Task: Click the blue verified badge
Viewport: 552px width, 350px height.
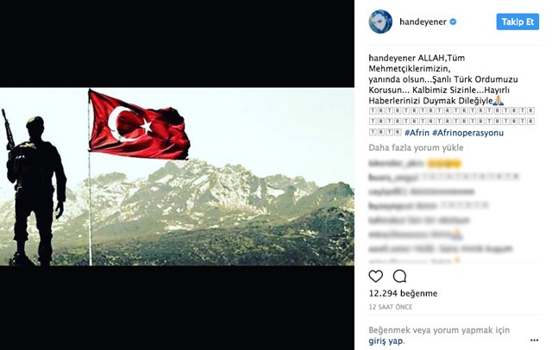Action: coord(453,22)
